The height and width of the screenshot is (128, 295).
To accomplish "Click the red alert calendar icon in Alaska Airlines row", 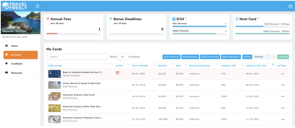I will tap(118, 73).
